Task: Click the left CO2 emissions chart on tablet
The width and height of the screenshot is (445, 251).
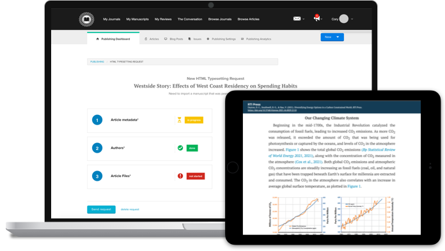Action: point(299,215)
